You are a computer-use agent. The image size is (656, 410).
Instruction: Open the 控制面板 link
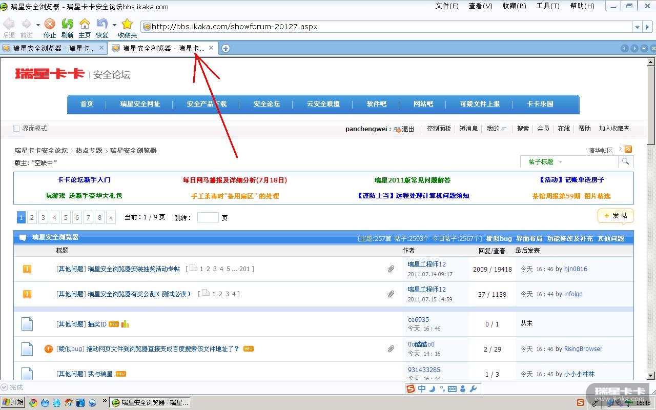pos(439,129)
